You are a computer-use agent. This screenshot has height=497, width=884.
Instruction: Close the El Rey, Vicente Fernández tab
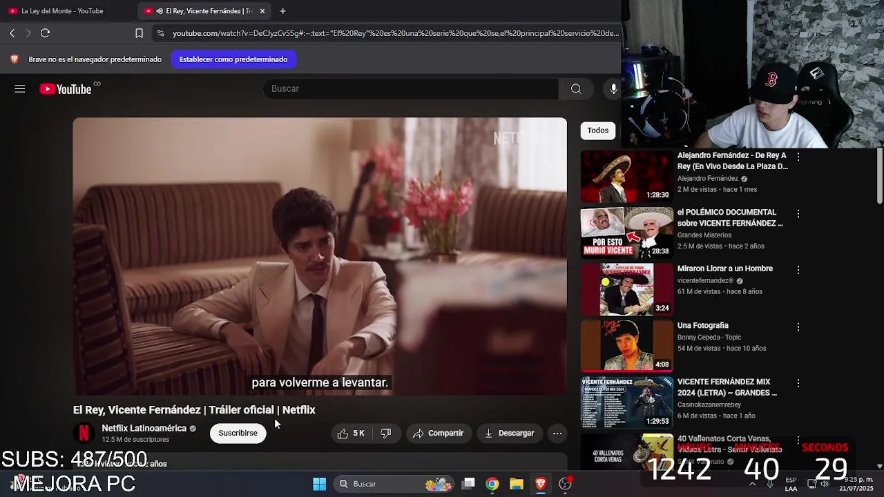click(x=262, y=11)
